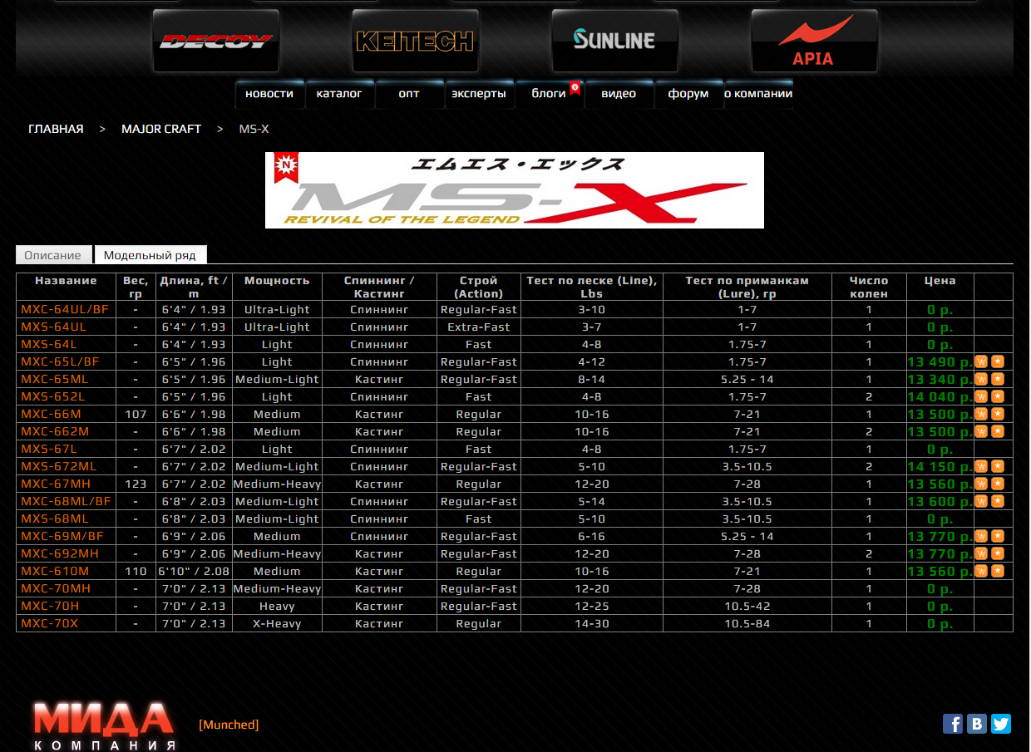Image resolution: width=1031 pixels, height=752 pixels.
Task: Put MXC-66M into the cart
Action: click(x=981, y=414)
